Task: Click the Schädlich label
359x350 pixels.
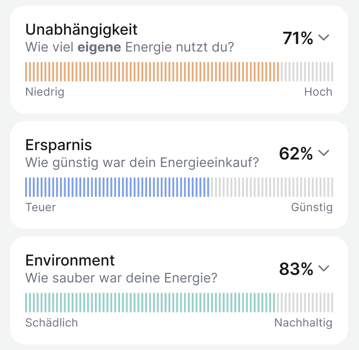Action: click(x=51, y=322)
